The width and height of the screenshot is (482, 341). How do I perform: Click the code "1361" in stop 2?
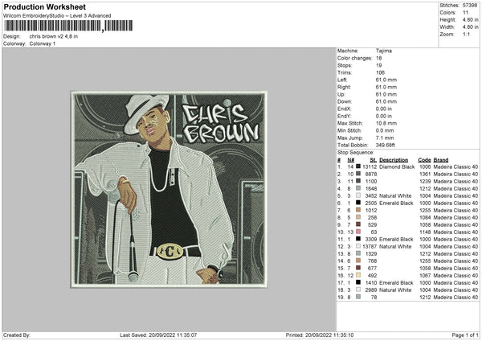[425, 175]
